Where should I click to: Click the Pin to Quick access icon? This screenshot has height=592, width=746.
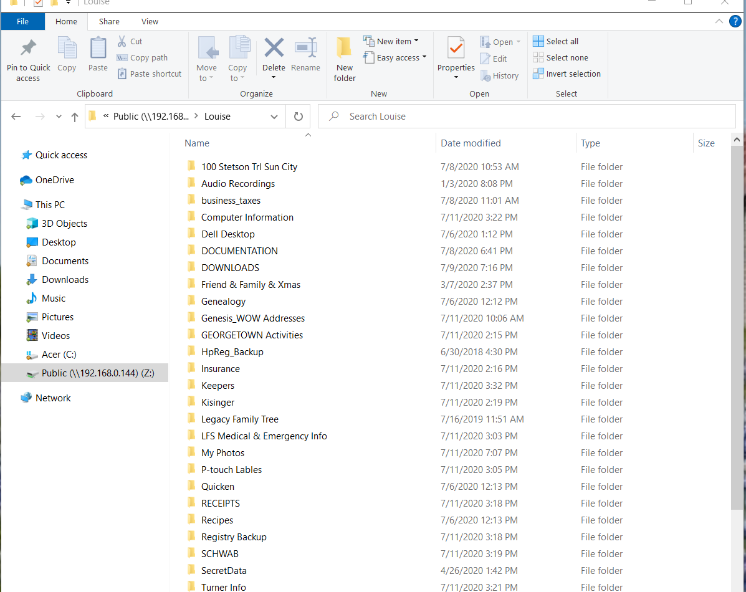(28, 48)
